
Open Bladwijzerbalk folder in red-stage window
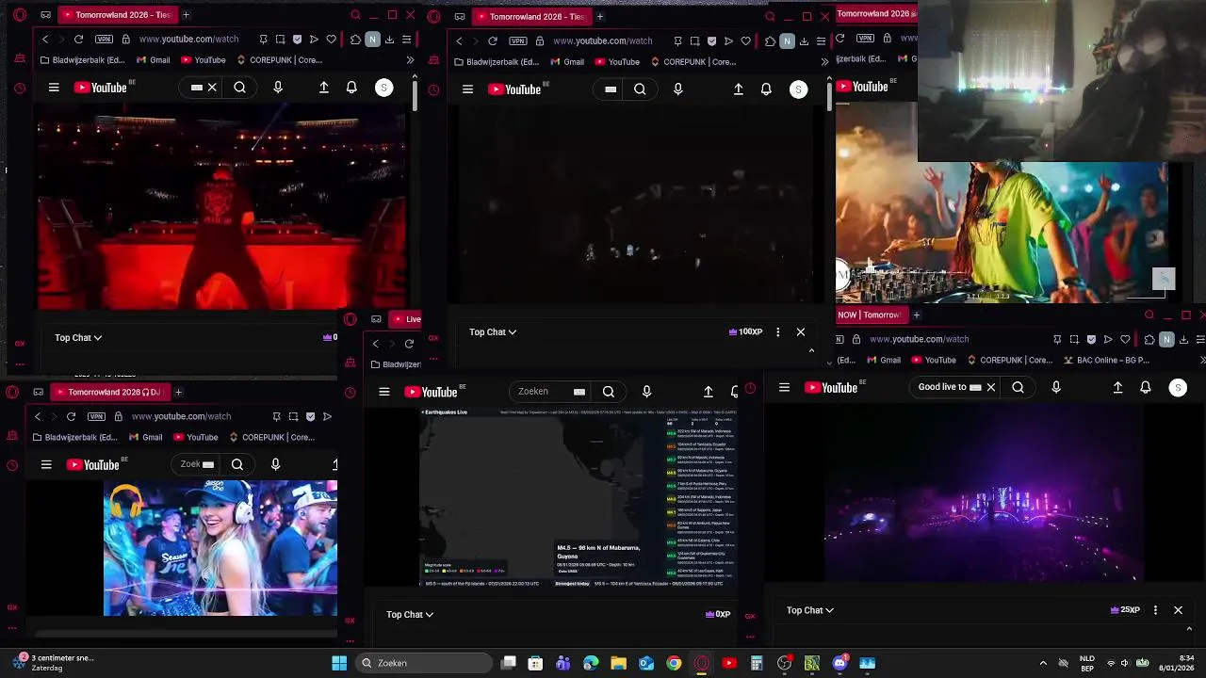83,60
